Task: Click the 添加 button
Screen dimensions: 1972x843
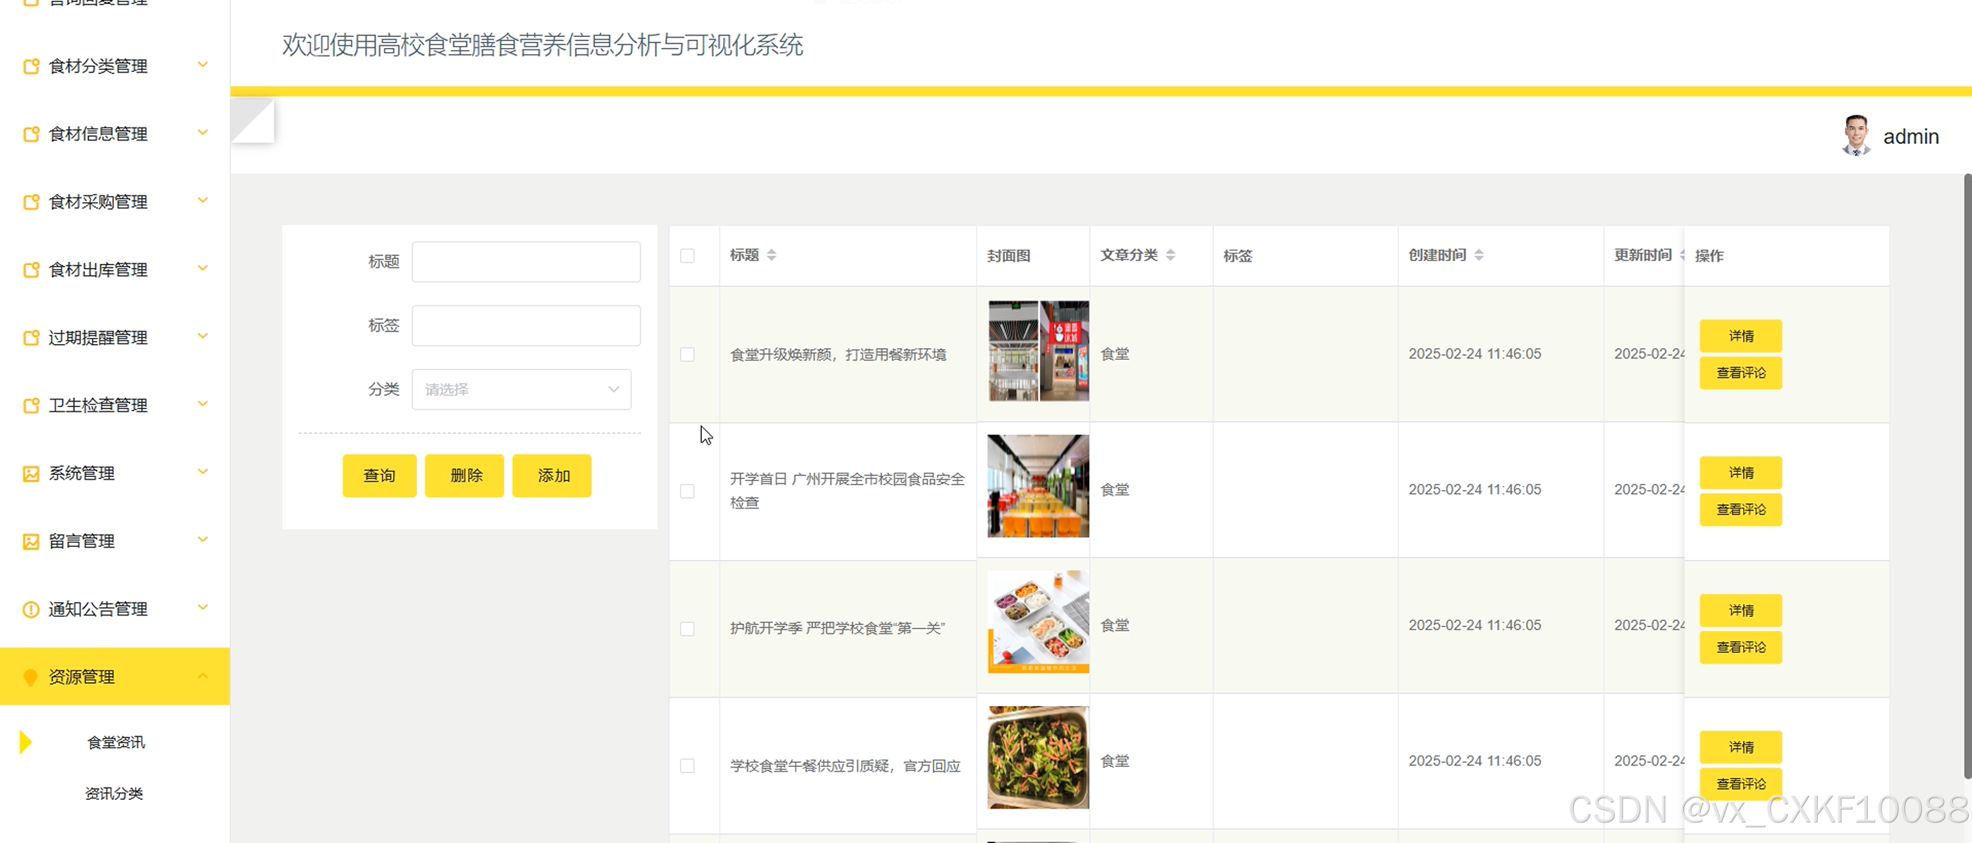Action: [552, 476]
